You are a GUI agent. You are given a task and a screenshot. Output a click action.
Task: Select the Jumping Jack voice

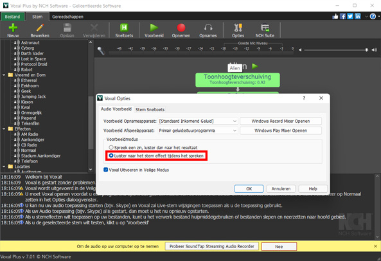(x=33, y=96)
